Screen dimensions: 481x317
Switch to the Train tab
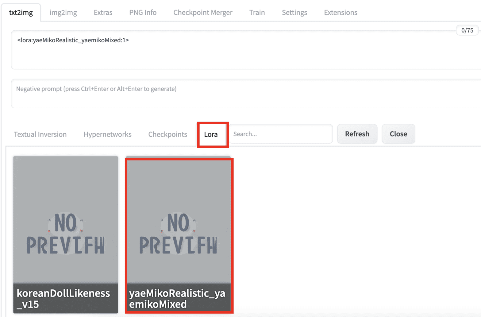coord(257,13)
